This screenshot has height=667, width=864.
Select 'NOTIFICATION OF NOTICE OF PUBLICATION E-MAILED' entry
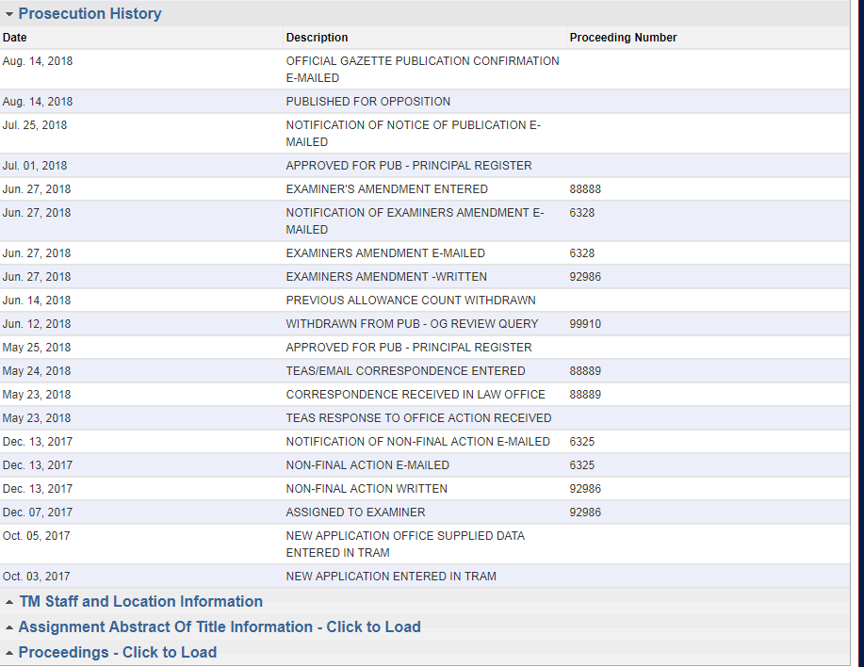coord(414,133)
